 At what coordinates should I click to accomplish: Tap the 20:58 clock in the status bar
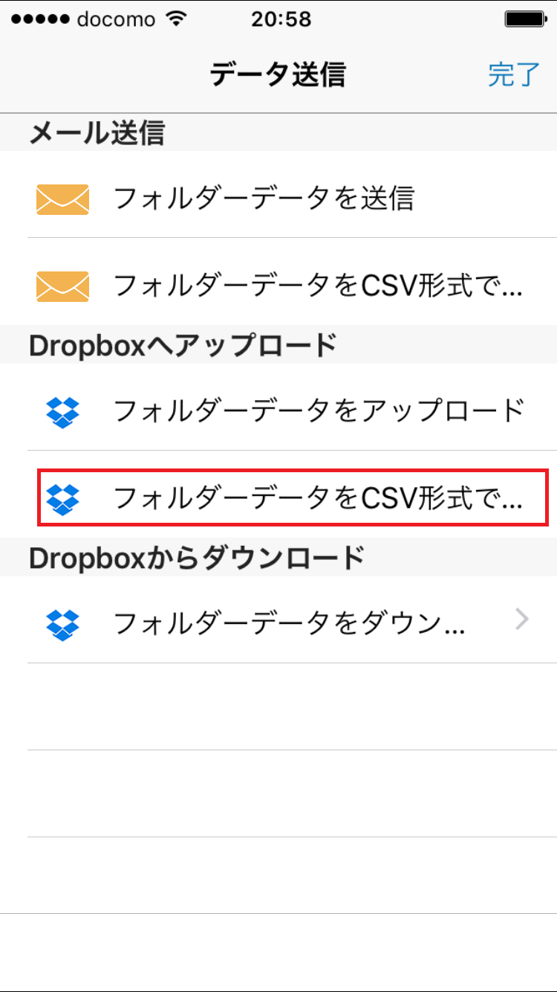[281, 19]
